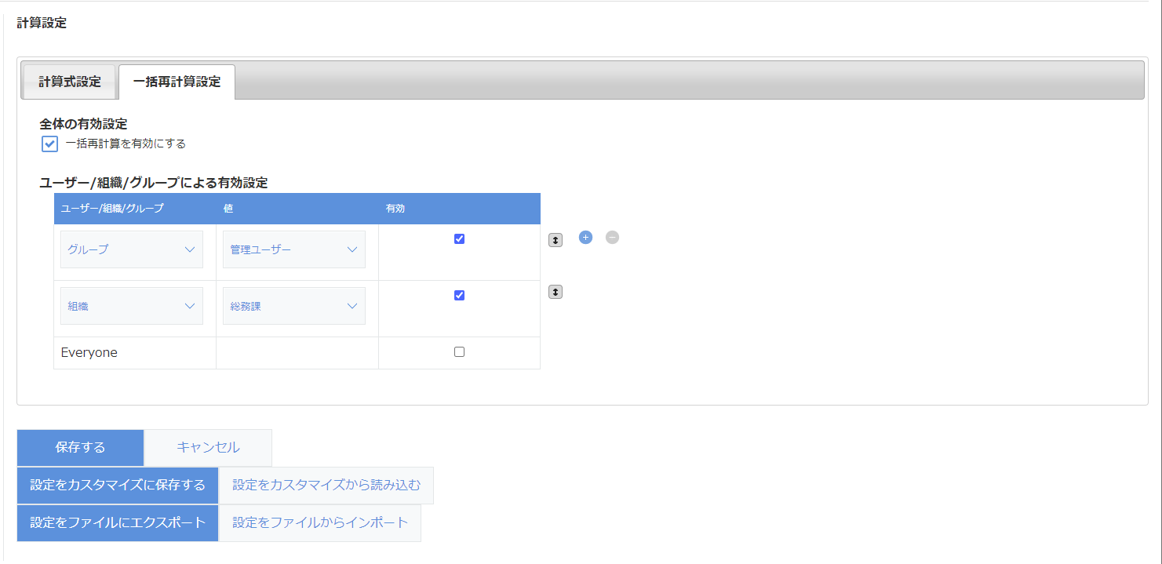The image size is (1162, 564).
Task: Expand the 総務課 value dropdown
Action: (x=294, y=306)
